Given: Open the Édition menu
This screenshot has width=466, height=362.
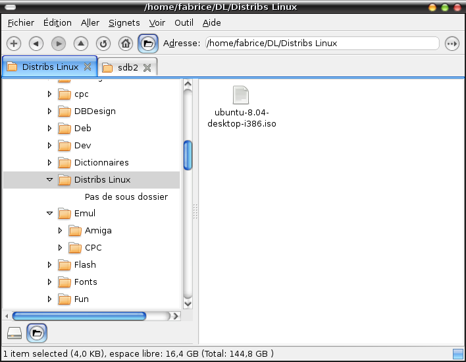Looking at the screenshot, I should (57, 22).
